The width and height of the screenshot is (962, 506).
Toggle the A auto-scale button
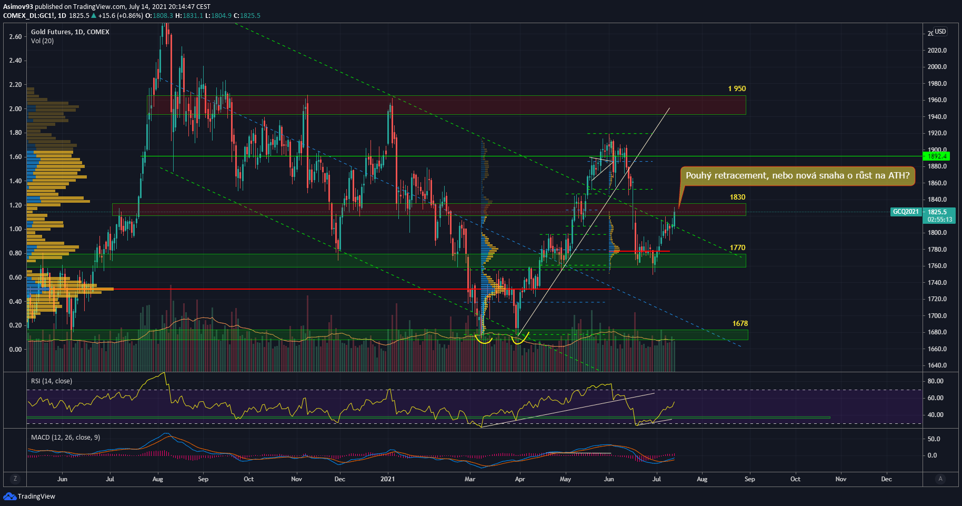pos(940,479)
